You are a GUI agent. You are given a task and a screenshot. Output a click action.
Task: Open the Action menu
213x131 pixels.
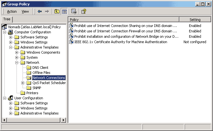(12, 11)
